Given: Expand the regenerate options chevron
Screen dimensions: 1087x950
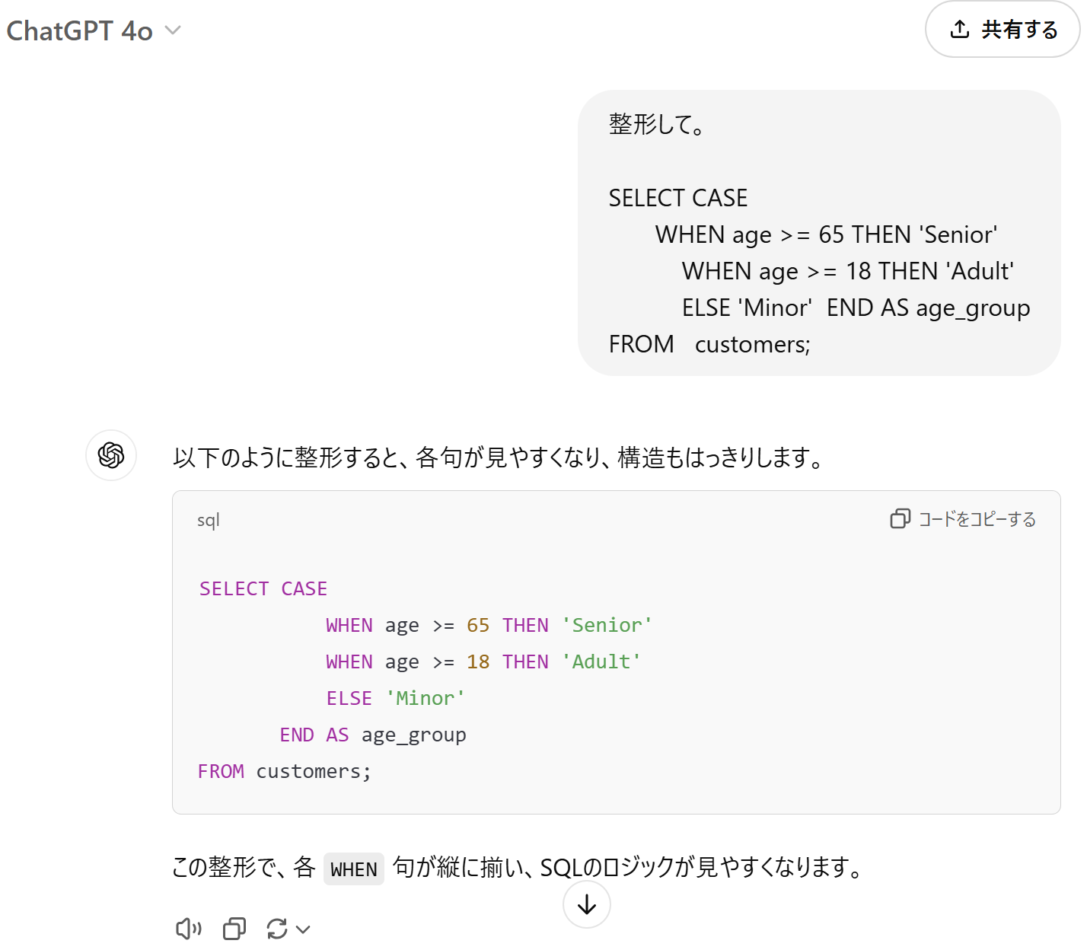Looking at the screenshot, I should [x=303, y=929].
